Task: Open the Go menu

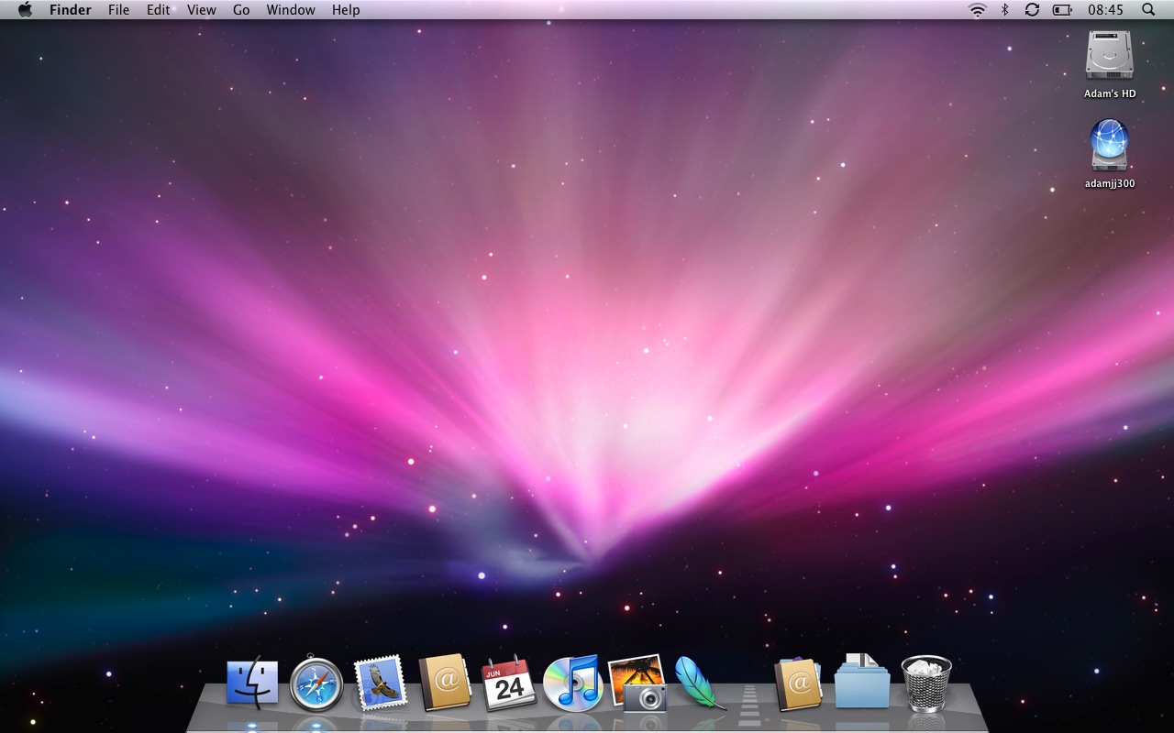Action: point(241,10)
